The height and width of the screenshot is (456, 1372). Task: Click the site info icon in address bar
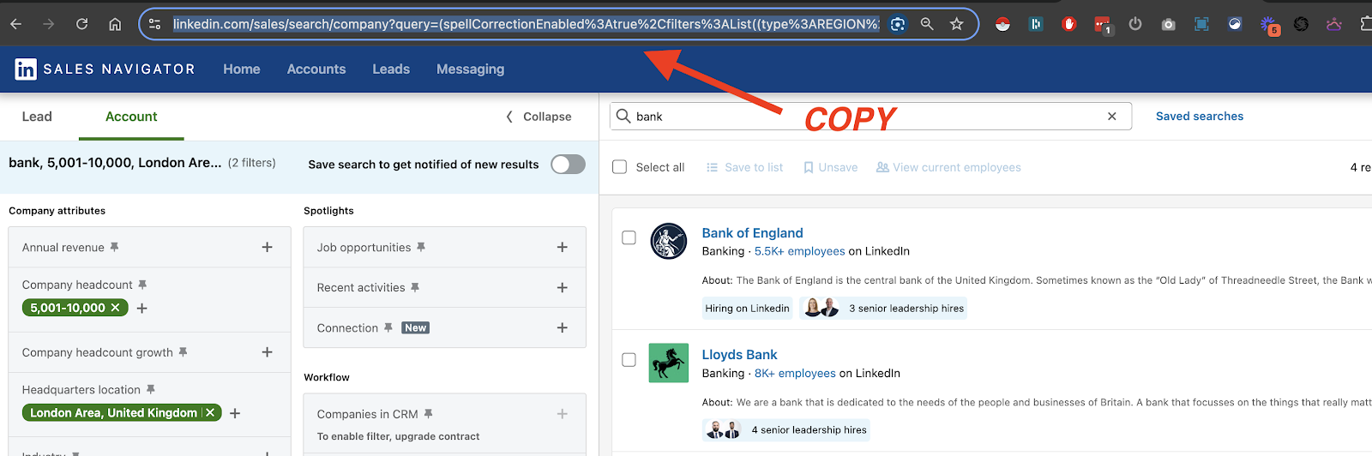[154, 24]
